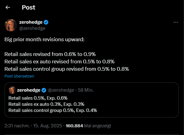
Task: Click verified badge inside the quoted post
Action: point(44,90)
